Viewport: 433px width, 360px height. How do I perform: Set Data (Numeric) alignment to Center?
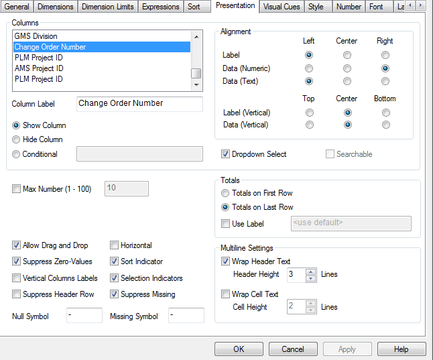[x=347, y=68]
